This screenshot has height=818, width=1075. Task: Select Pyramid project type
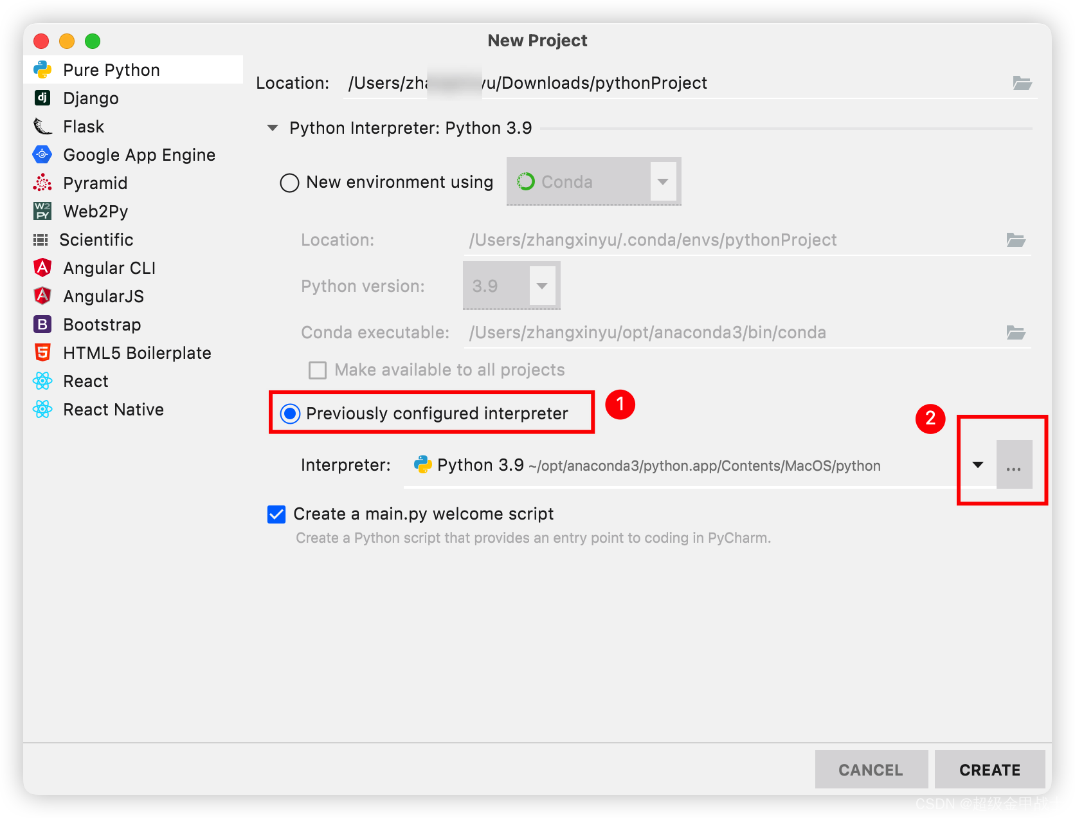pos(133,183)
